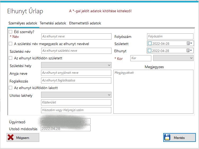This screenshot has height=149, width=199.
Task: Click the red X icon on Mégsem
Action: [11, 138]
